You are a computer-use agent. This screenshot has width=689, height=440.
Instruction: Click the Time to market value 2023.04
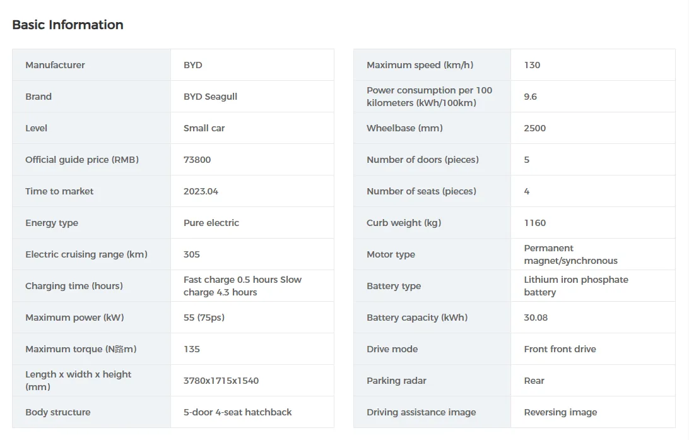201,191
